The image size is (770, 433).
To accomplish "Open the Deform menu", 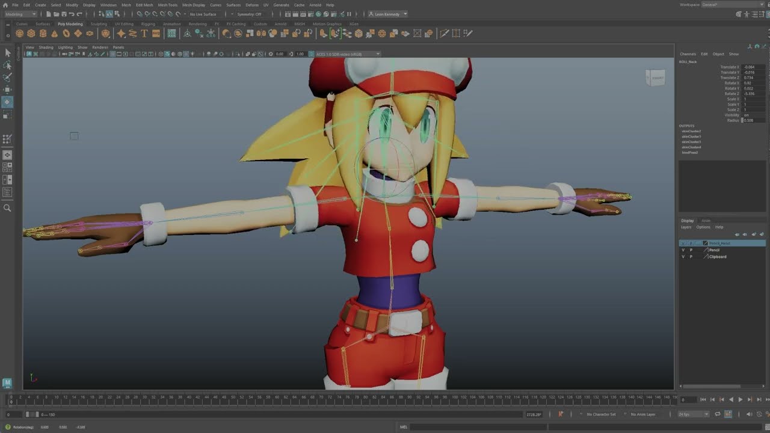I will (252, 5).
